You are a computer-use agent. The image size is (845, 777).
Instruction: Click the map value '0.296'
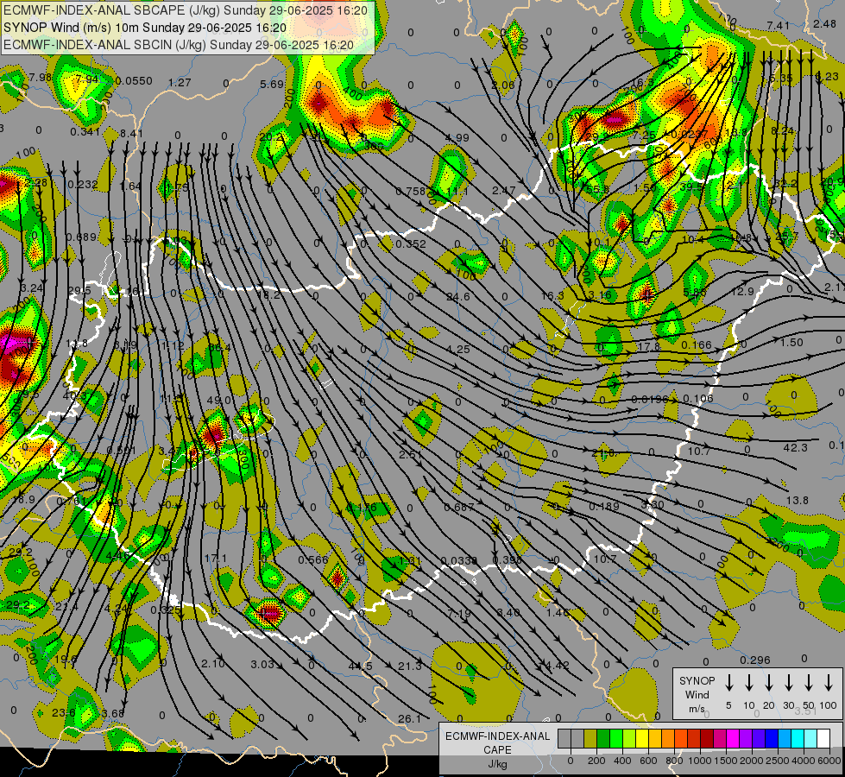[x=755, y=660]
